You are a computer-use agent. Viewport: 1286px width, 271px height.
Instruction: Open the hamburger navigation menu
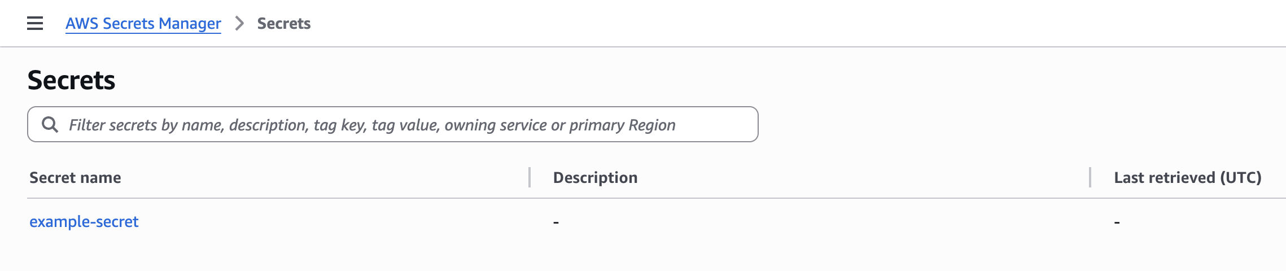[35, 23]
